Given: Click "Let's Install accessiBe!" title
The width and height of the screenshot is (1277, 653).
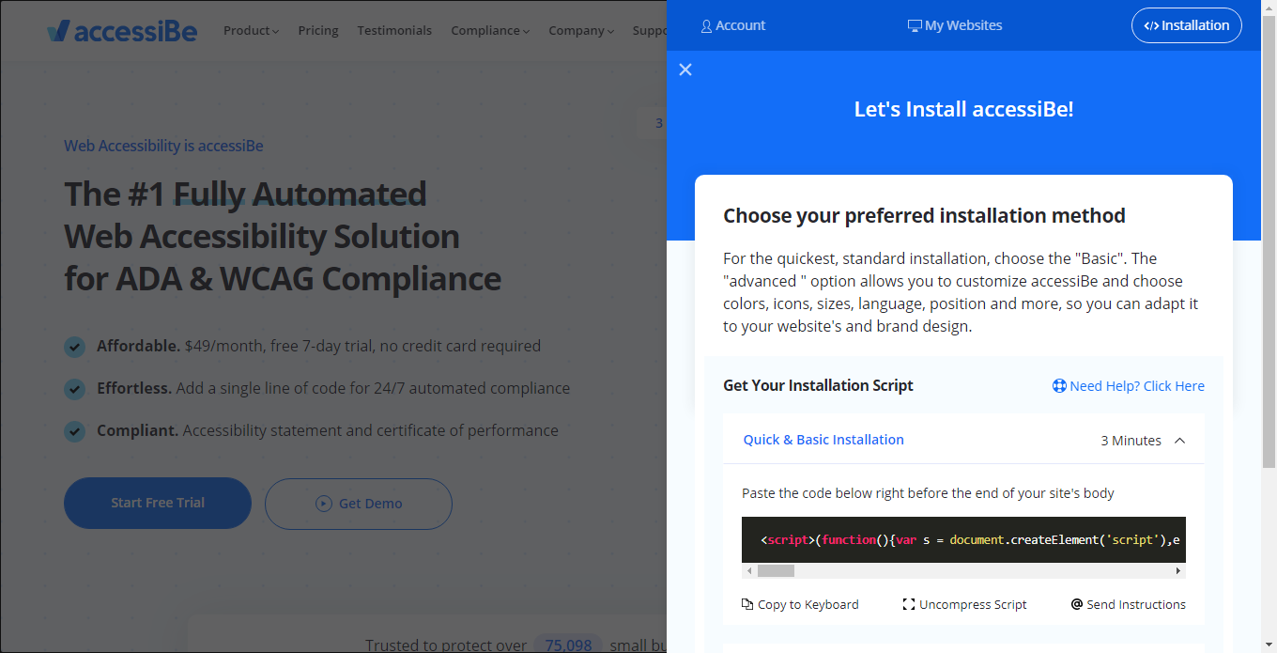Looking at the screenshot, I should [x=963, y=109].
